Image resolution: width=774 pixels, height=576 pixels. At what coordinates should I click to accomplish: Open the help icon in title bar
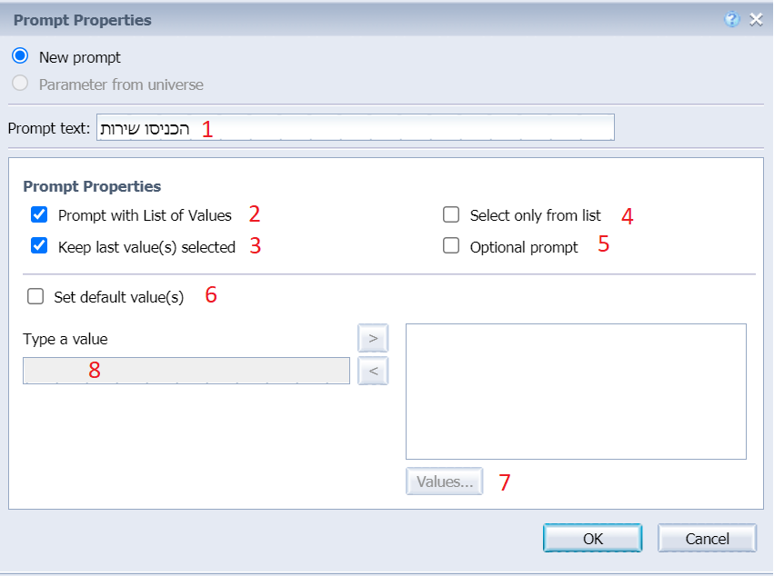732,19
